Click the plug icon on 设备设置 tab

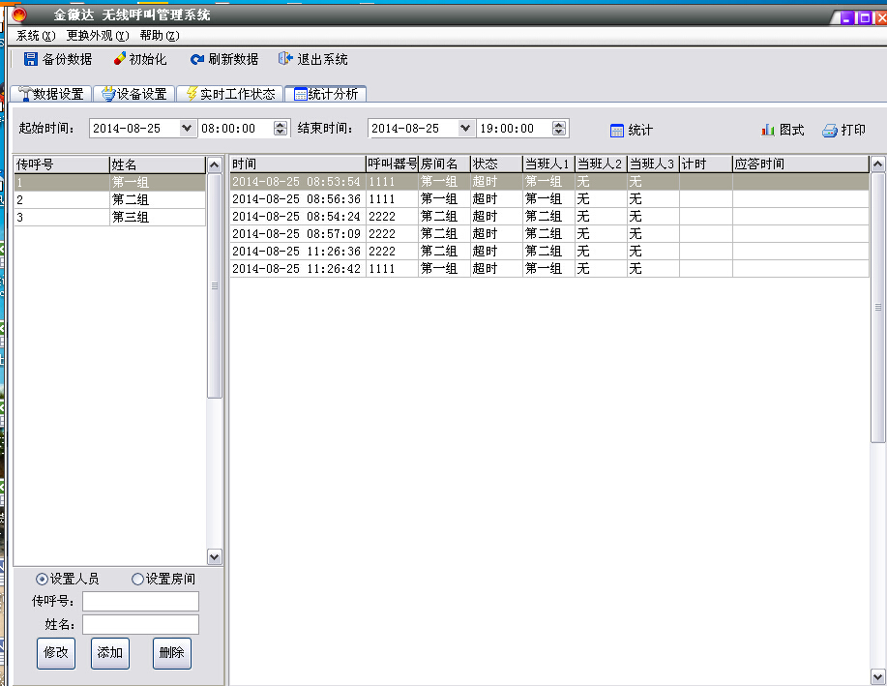click(x=108, y=94)
